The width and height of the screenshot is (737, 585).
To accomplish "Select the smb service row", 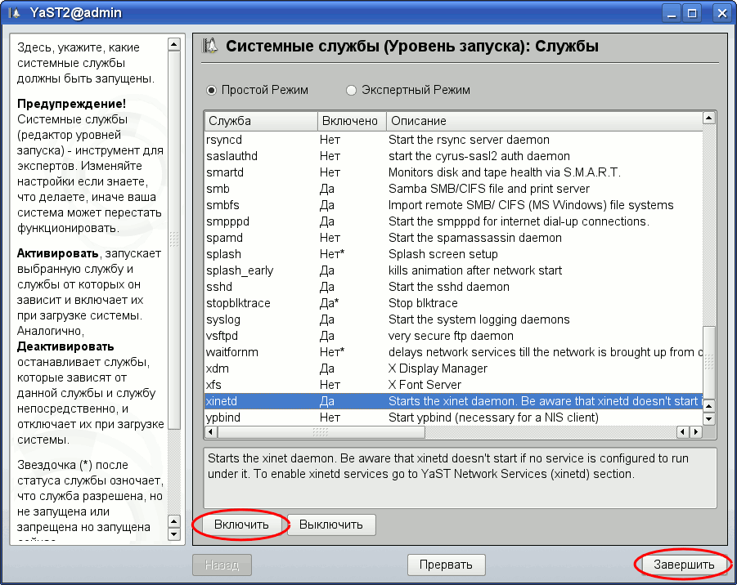I will [454, 189].
